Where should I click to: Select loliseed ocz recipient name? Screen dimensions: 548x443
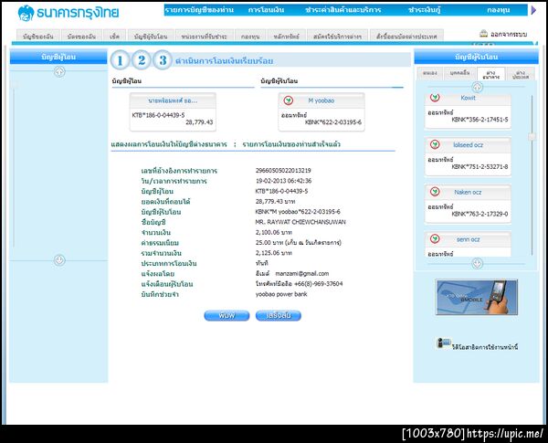468,144
